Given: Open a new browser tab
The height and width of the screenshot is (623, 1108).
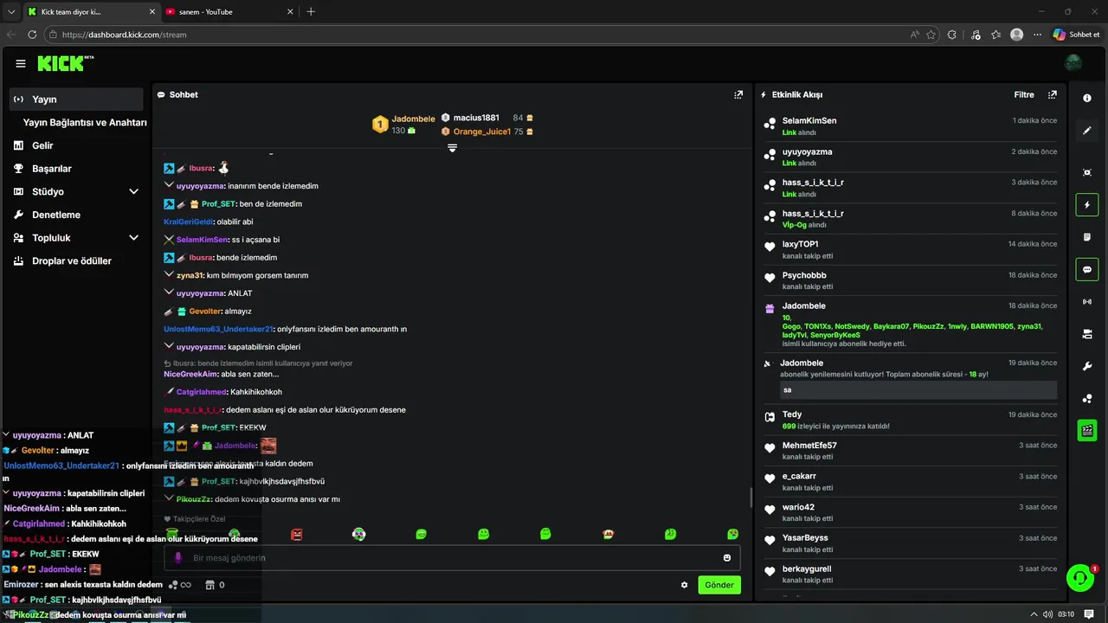Looking at the screenshot, I should point(311,12).
